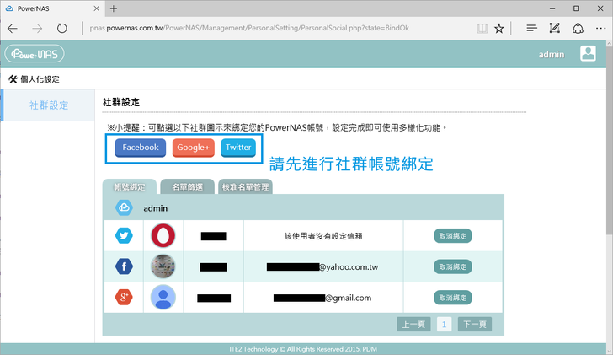Switch to the 核准名單管理 tab

pos(244,187)
